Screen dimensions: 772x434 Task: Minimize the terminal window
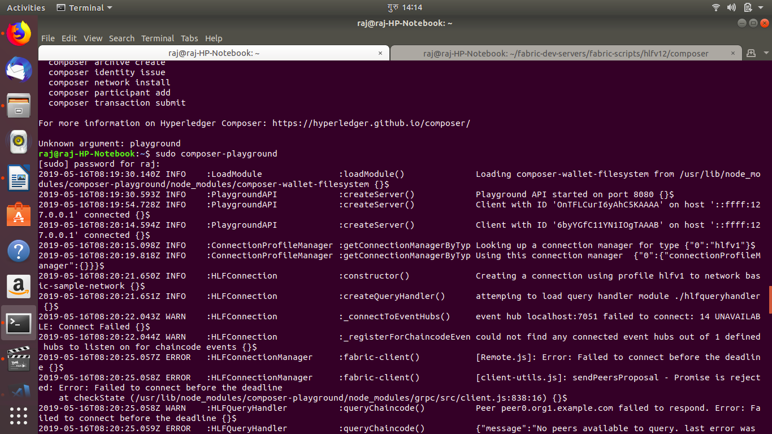tap(741, 23)
